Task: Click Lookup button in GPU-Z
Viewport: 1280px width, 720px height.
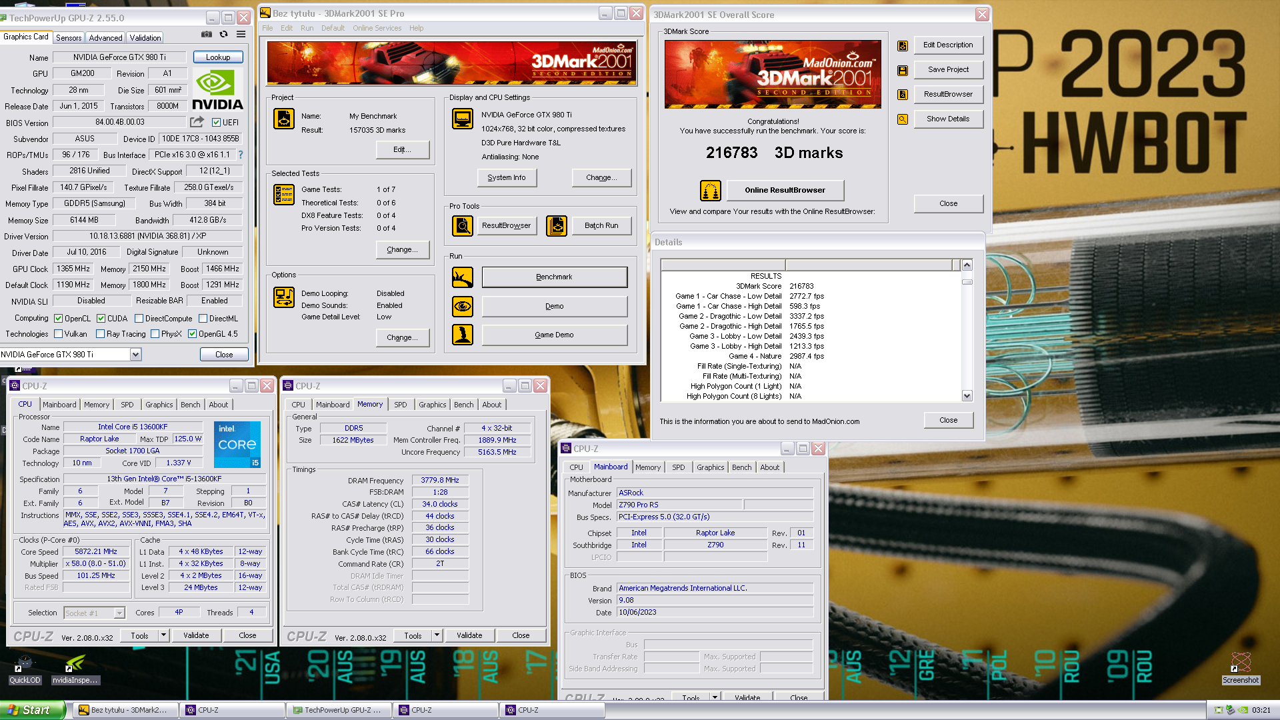Action: 218,57
